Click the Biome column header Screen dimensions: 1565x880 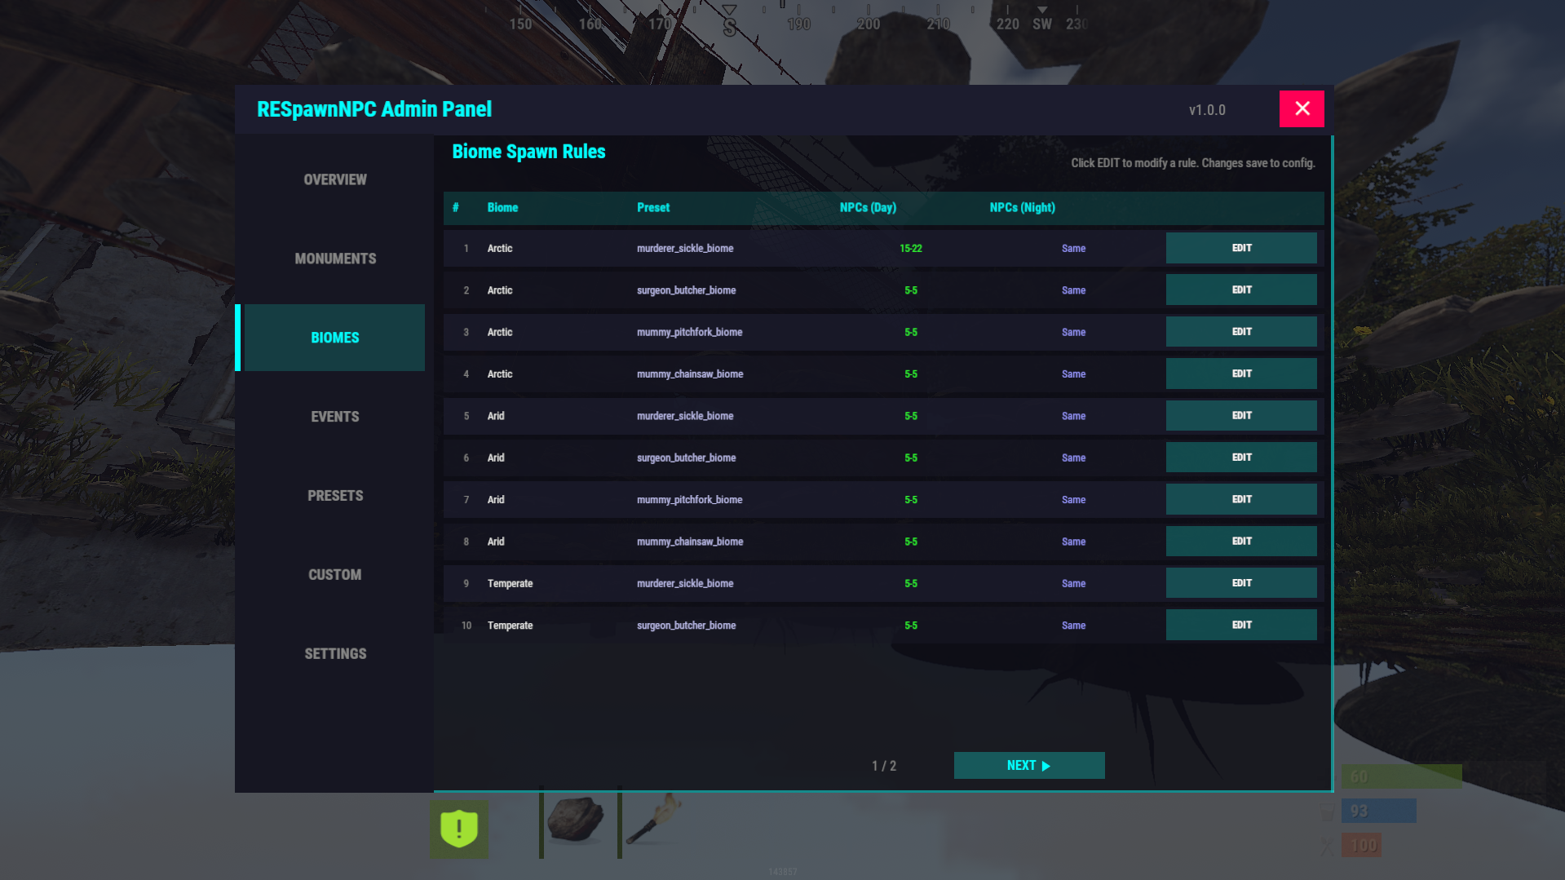(x=502, y=208)
